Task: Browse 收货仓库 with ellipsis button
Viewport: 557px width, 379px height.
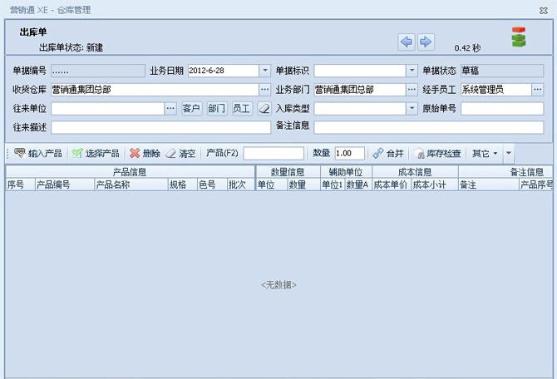Action: (x=264, y=90)
